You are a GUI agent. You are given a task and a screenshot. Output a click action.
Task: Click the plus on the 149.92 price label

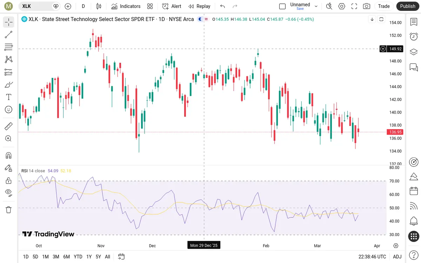[x=383, y=49]
